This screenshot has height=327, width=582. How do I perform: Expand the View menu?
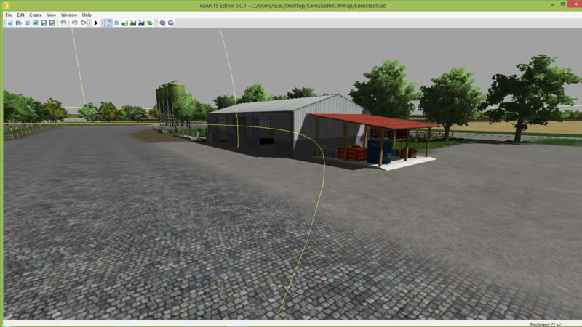pos(51,15)
